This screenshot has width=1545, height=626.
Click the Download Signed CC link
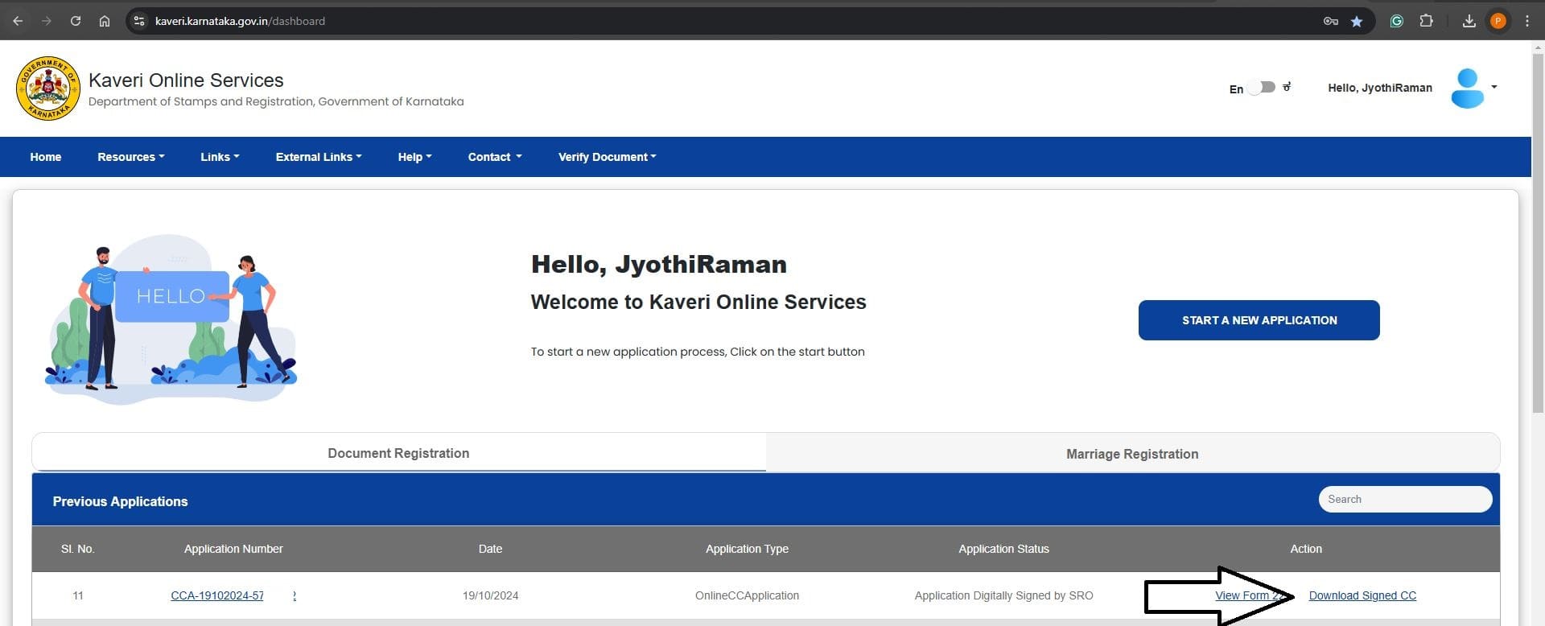pos(1362,595)
